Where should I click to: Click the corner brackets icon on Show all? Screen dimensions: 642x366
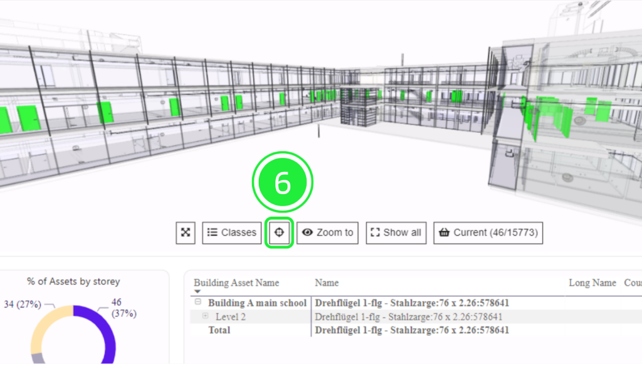click(x=376, y=233)
